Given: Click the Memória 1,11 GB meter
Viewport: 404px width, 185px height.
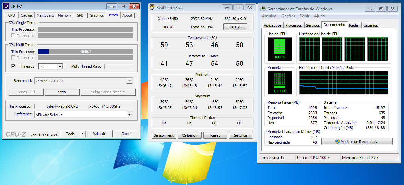Looking at the screenshot, I should (280, 83).
